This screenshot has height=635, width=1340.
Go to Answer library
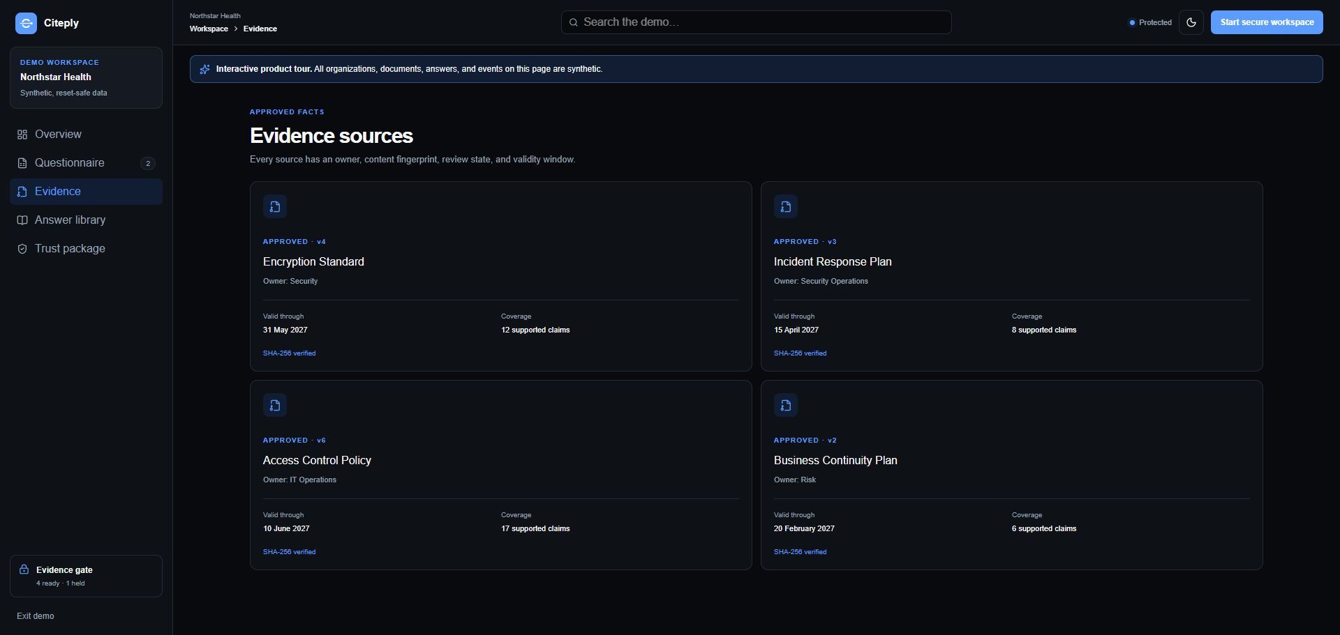tap(86, 220)
